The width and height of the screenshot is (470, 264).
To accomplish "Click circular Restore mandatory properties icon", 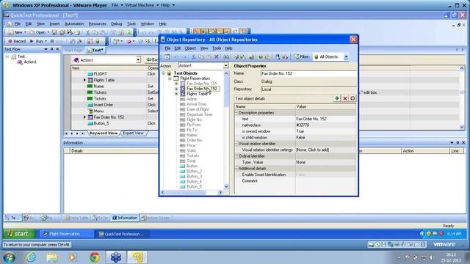I will (x=352, y=98).
